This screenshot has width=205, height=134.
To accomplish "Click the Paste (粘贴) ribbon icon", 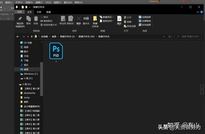I will click(36, 20).
